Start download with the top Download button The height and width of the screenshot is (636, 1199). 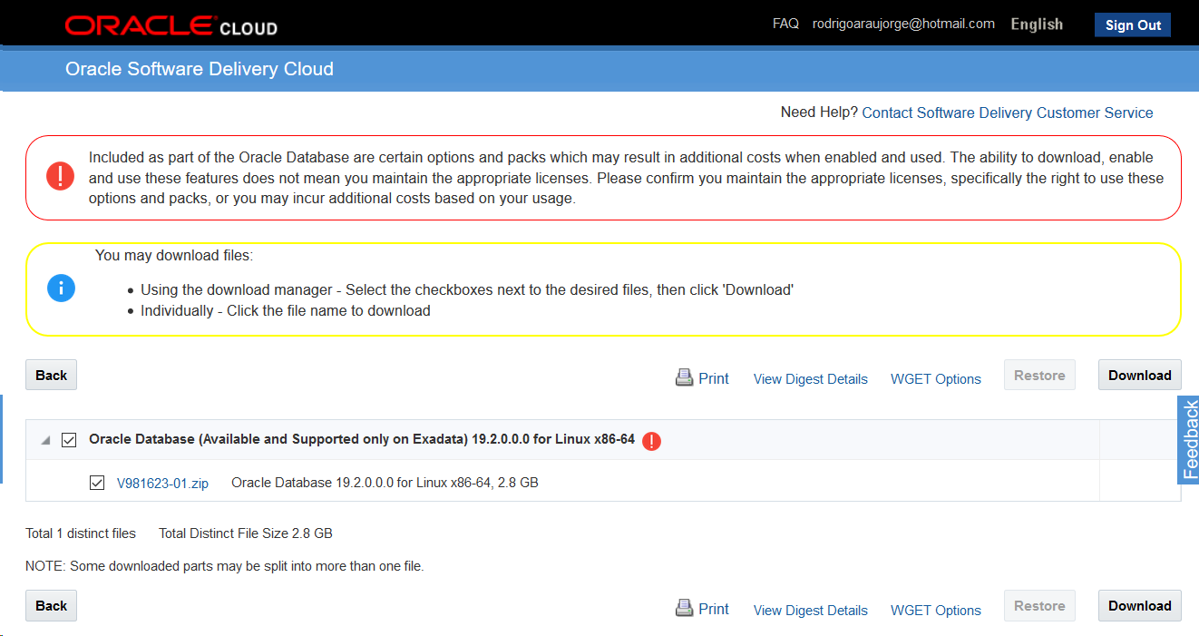1140,375
